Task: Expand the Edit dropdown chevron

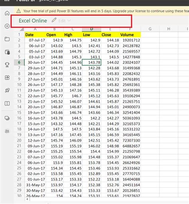Action: tap(69, 20)
